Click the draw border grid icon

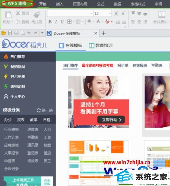pos(78,22)
